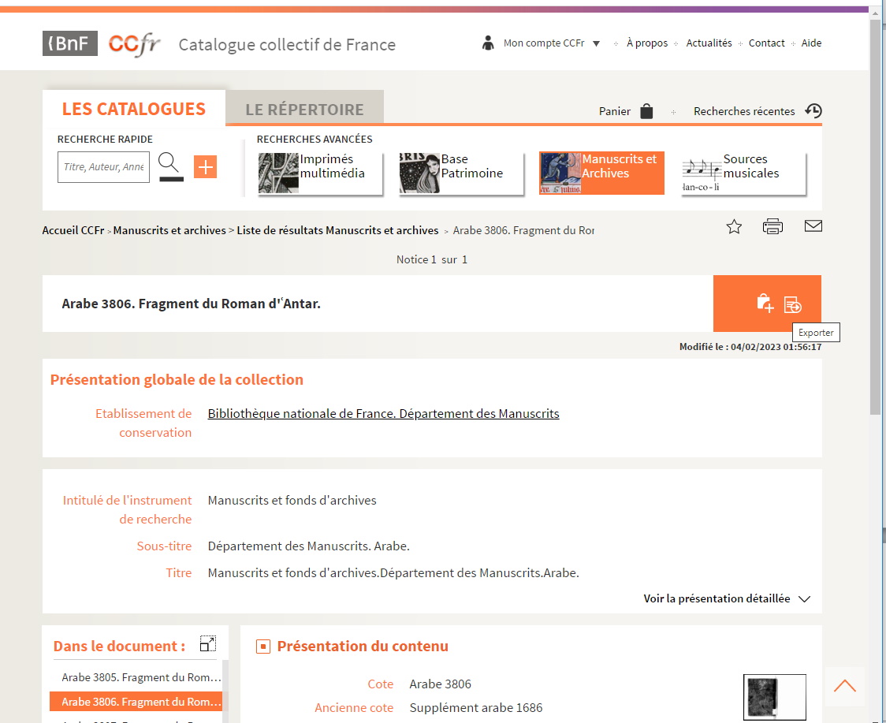Go to Liste de résultats breadcrumb link
The width and height of the screenshot is (886, 723).
click(x=337, y=230)
